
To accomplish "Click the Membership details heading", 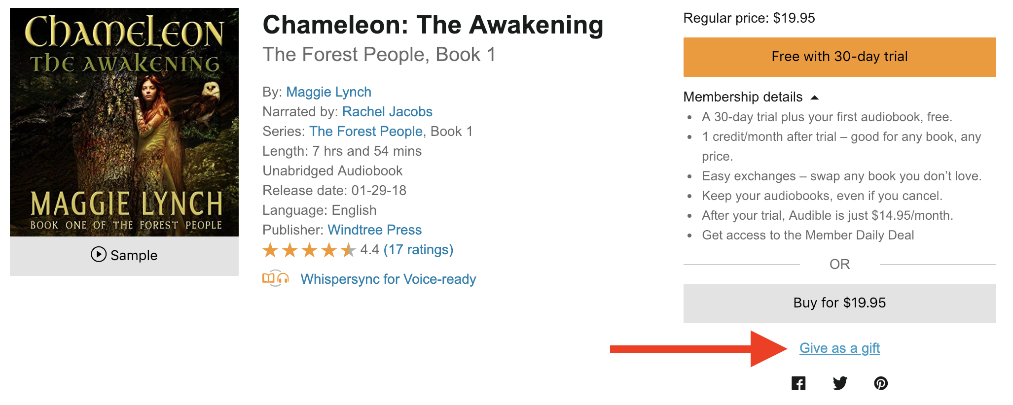I will (x=743, y=97).
